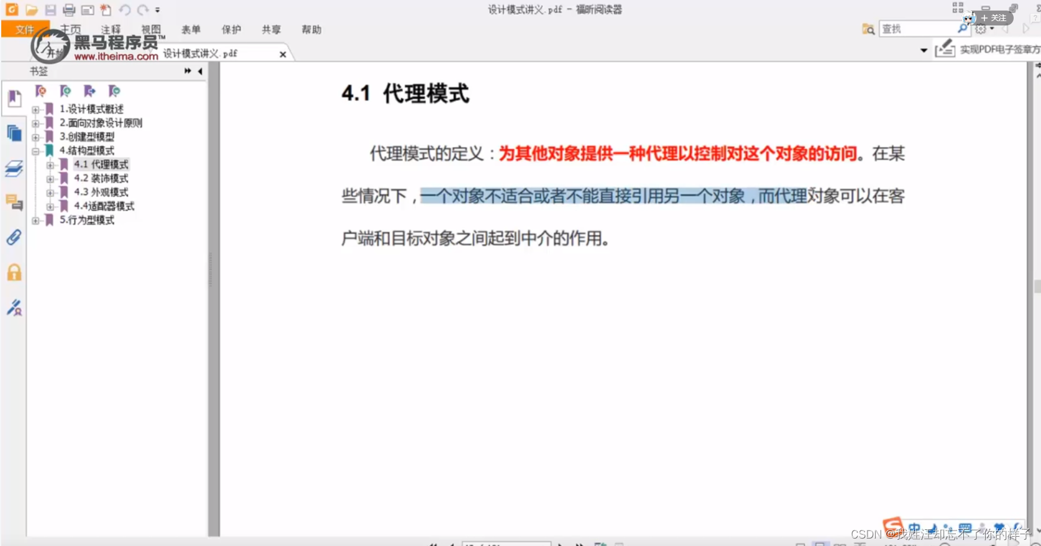Save document with the floppy disk icon
Viewport: 1041px width, 546px height.
(x=50, y=10)
